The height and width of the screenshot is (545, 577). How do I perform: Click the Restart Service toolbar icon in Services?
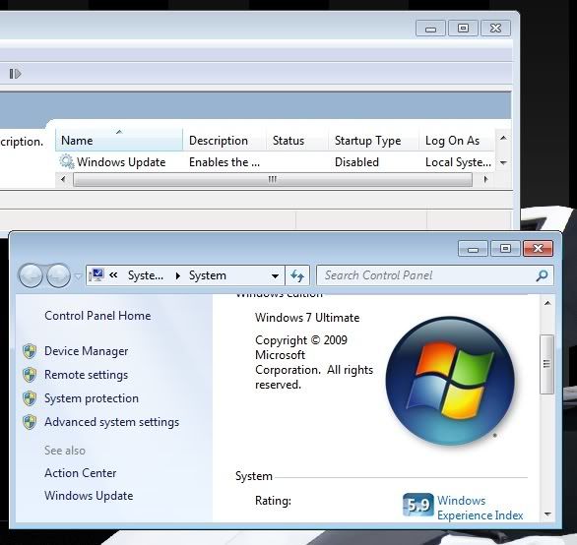tap(15, 74)
